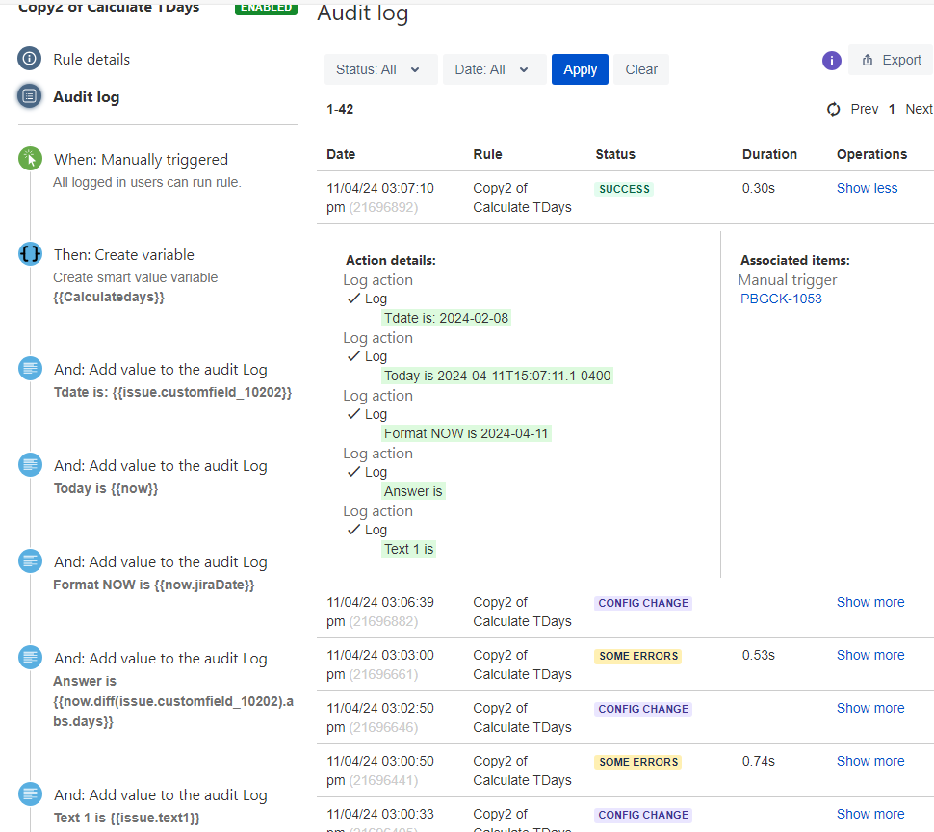
Task: Show more for 03:03:00 pm some errors entry
Action: pyautogui.click(x=870, y=655)
